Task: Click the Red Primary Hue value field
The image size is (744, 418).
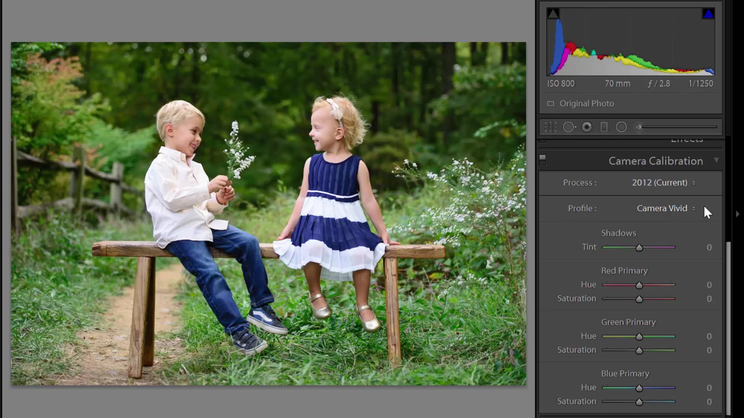Action: coord(709,285)
